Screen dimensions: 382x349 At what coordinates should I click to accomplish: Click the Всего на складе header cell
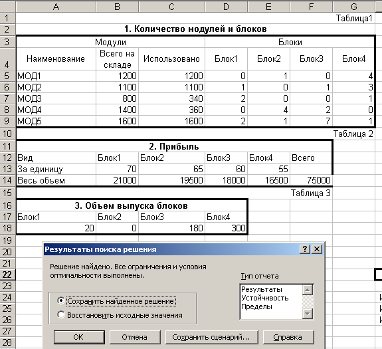pyautogui.click(x=117, y=59)
